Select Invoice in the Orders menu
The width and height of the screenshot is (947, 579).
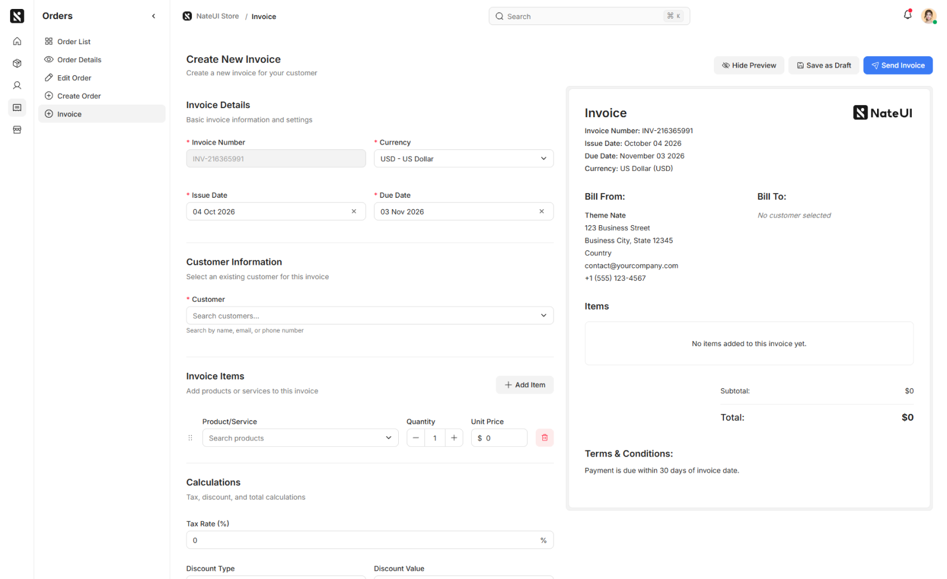tap(102, 114)
